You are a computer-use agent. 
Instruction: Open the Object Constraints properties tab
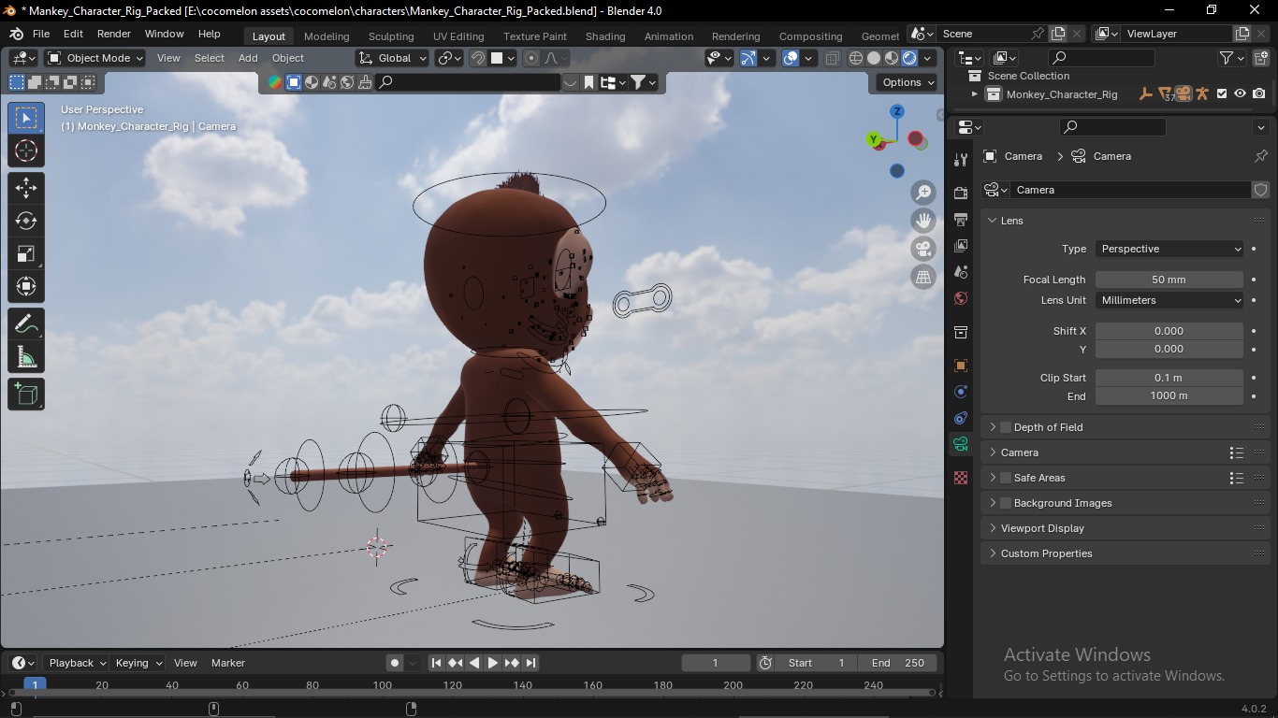click(x=961, y=418)
